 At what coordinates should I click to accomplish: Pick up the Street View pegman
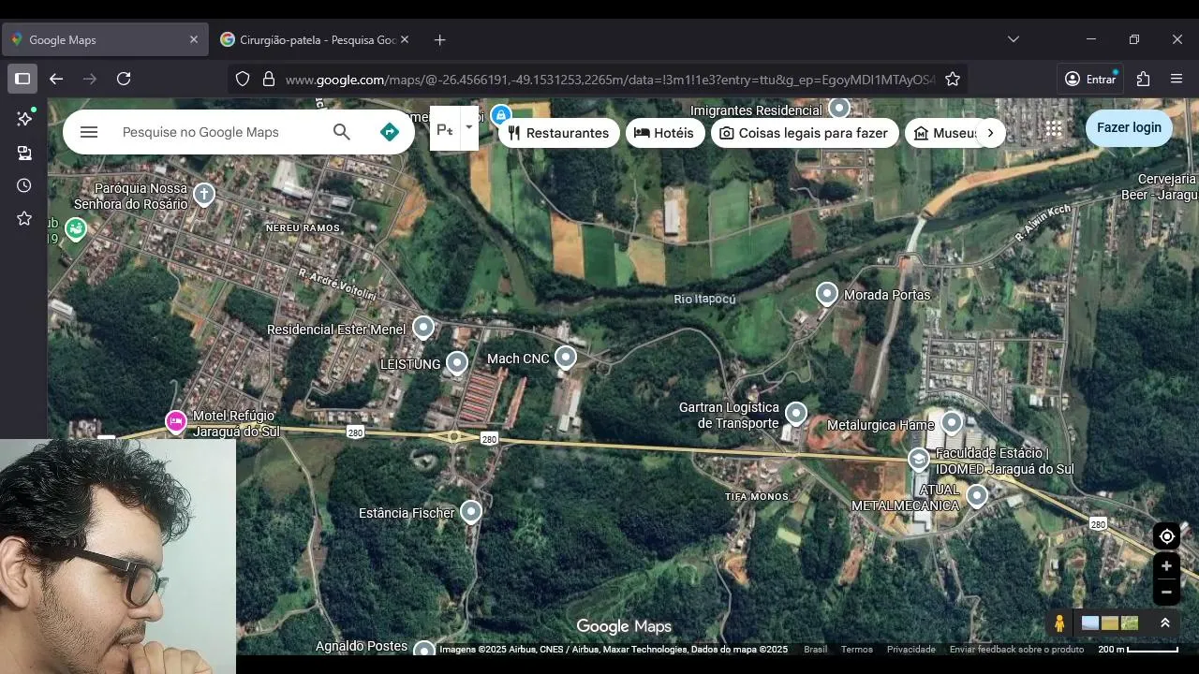pos(1059,623)
